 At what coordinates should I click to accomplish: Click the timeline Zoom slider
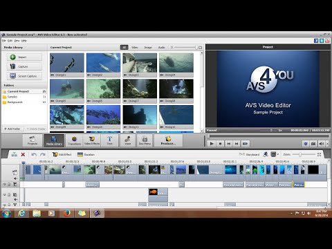point(304,154)
